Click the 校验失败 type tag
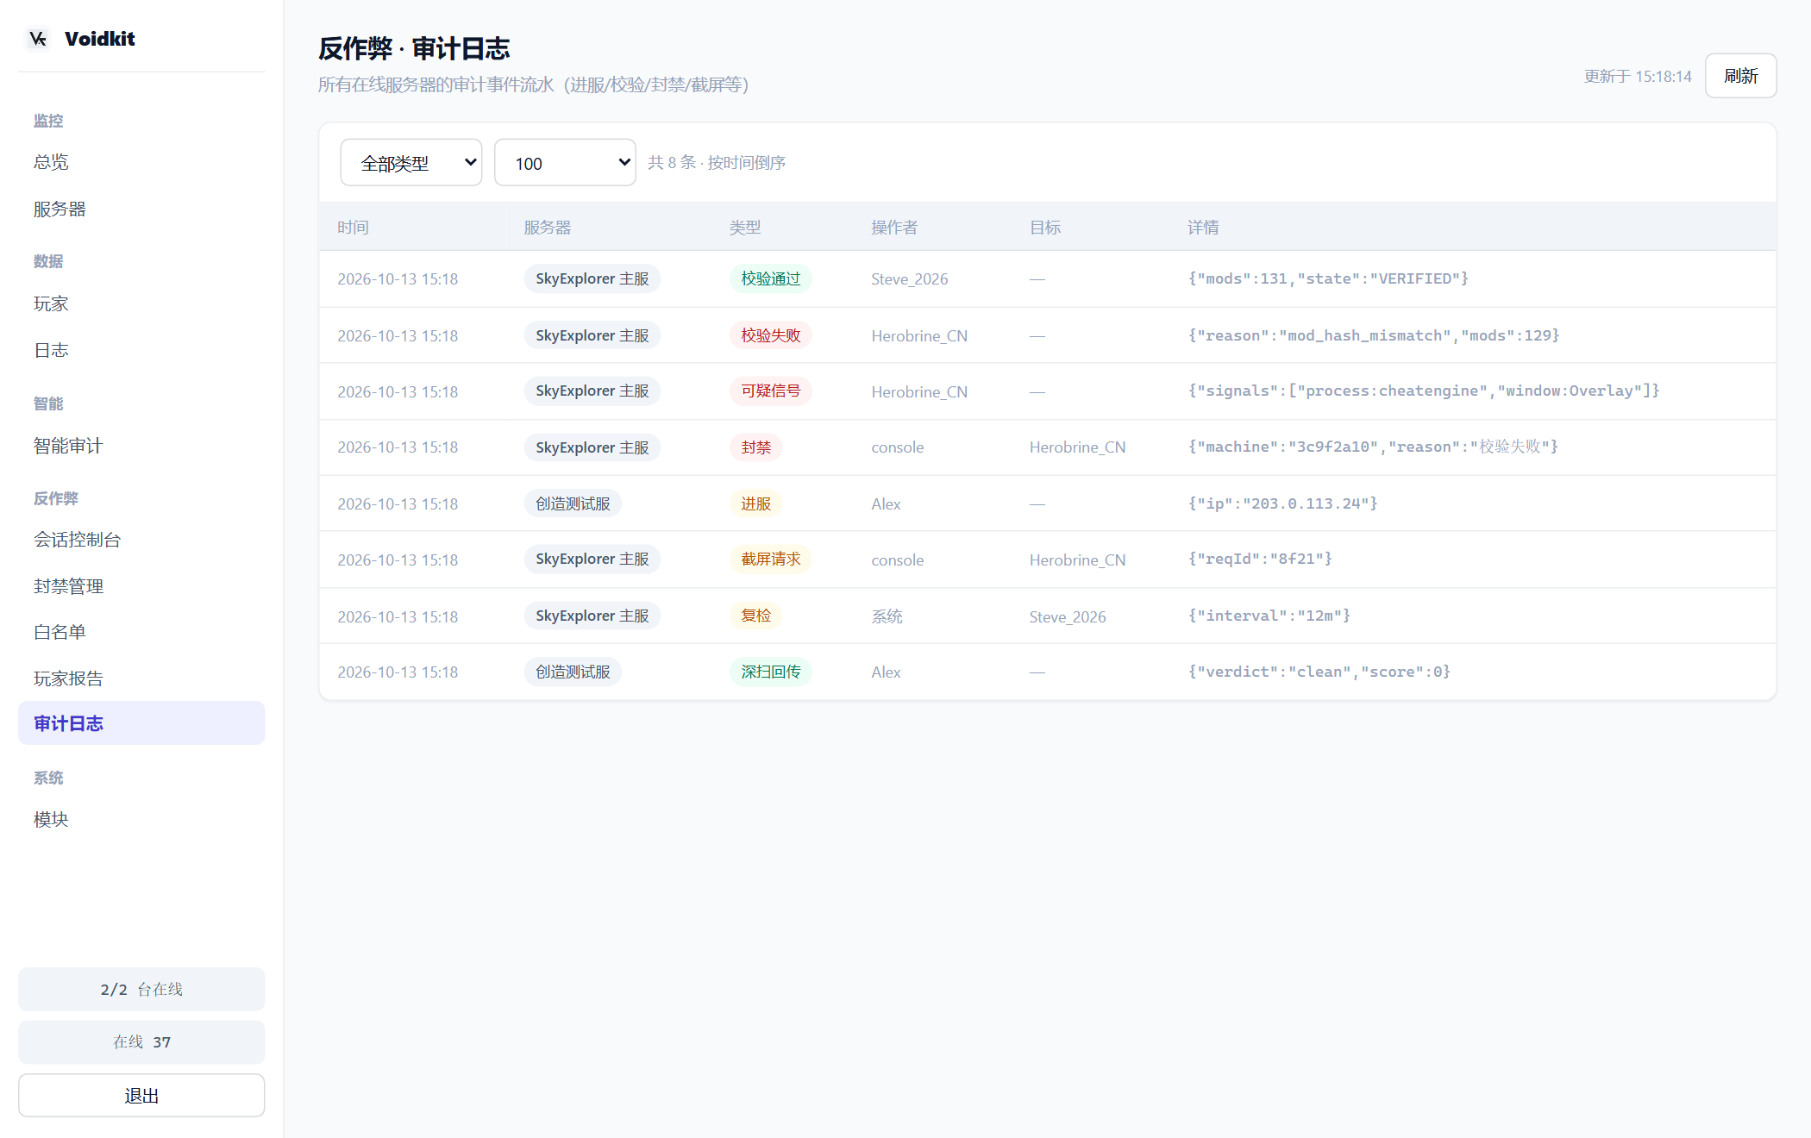1811x1138 pixels. (x=771, y=335)
